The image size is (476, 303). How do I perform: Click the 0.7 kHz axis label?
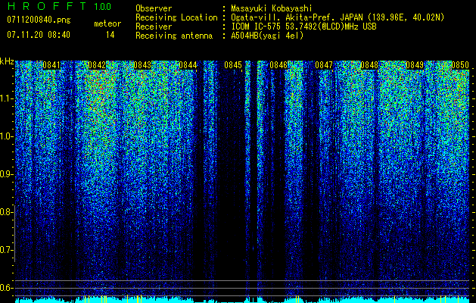click(x=6, y=250)
